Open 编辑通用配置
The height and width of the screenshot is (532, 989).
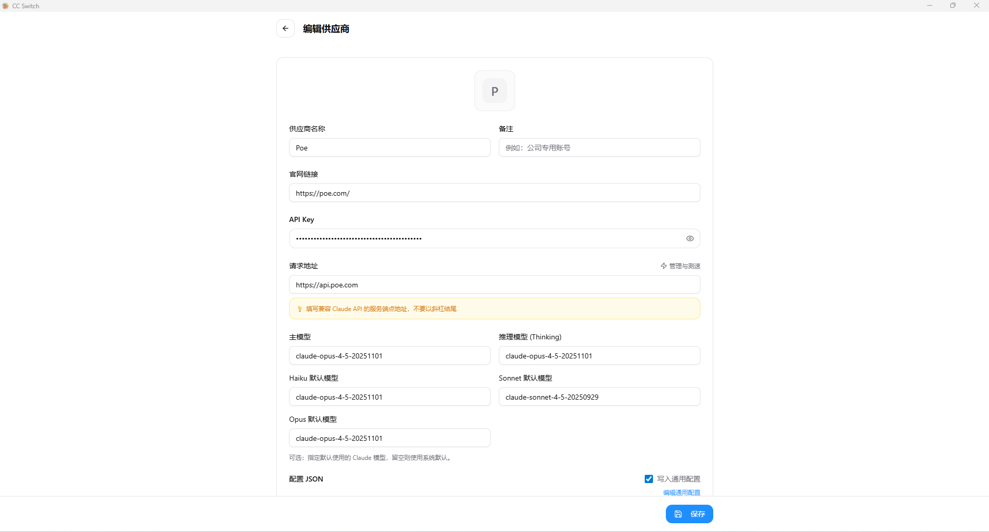pos(681,492)
